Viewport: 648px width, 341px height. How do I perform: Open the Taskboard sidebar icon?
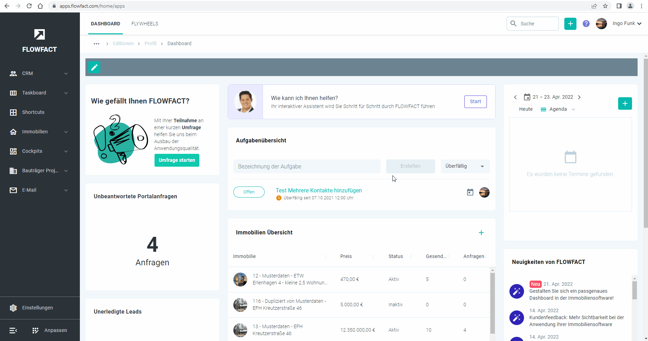[x=13, y=93]
